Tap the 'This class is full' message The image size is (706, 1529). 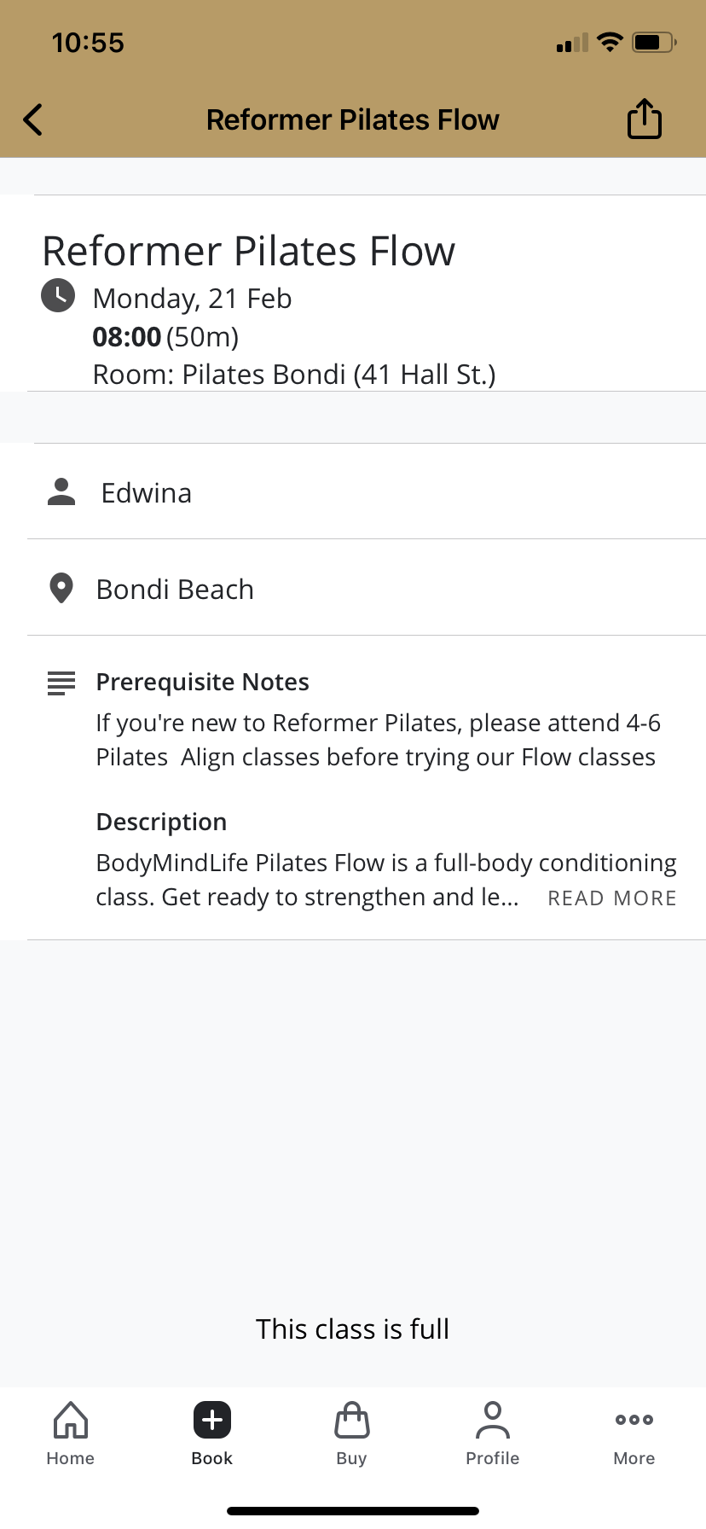(353, 1328)
